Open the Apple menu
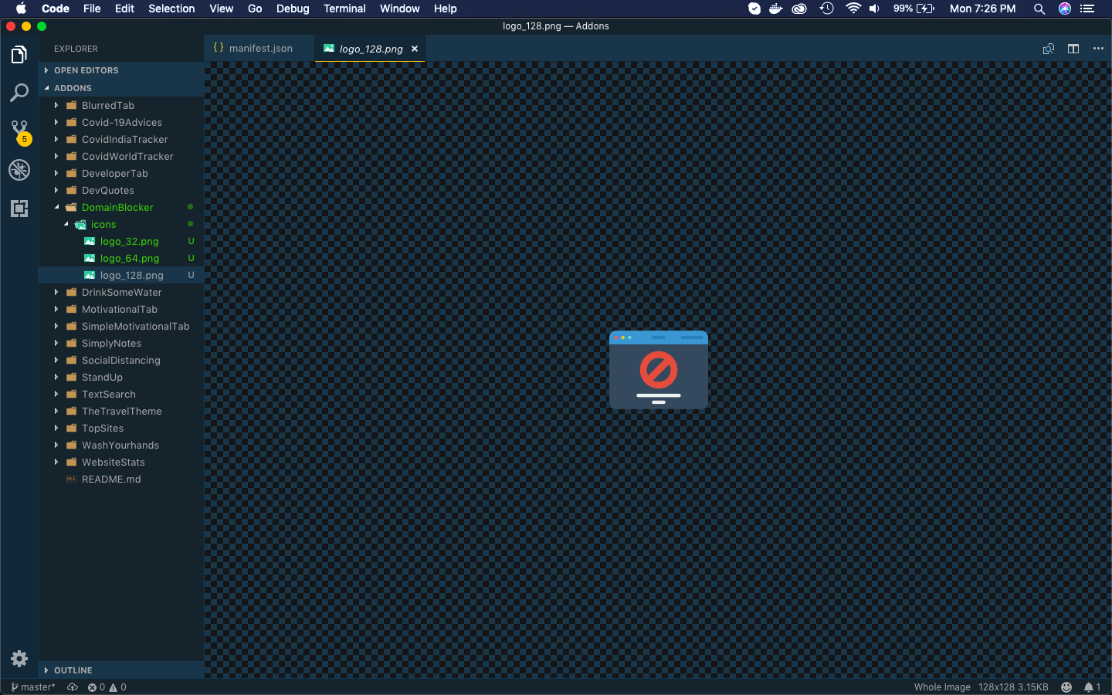 21,8
